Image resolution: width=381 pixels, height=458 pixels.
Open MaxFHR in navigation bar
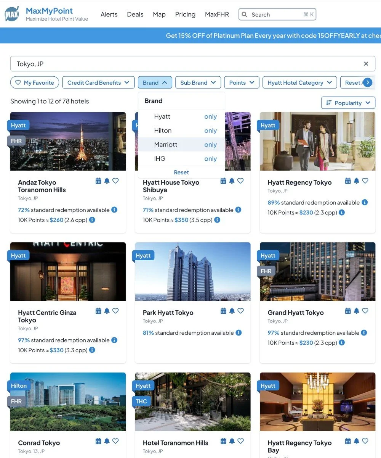(217, 15)
